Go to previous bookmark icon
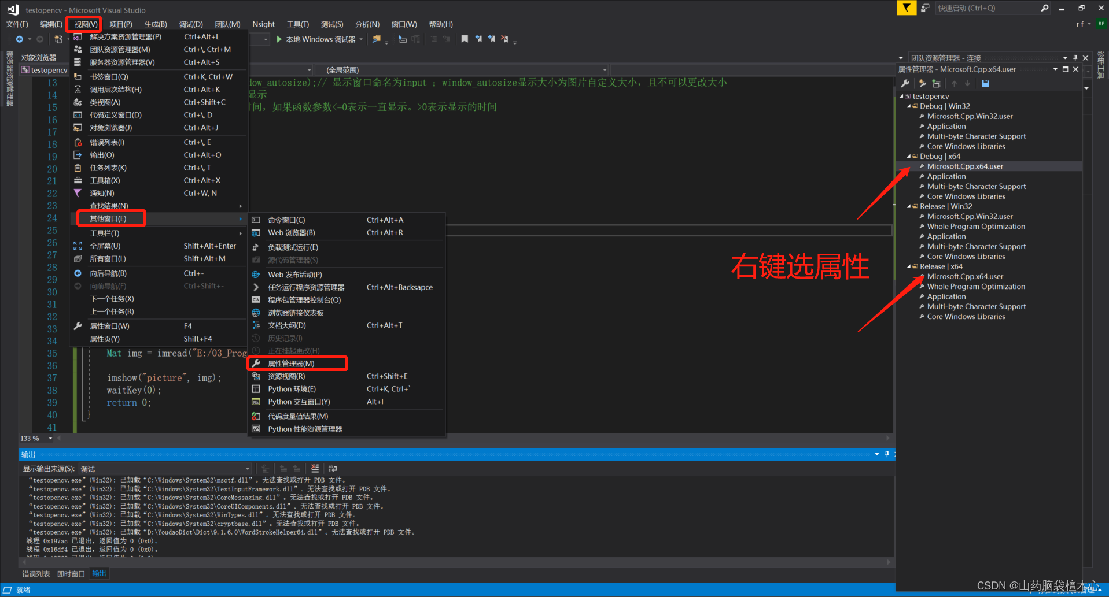The width and height of the screenshot is (1109, 597). click(x=478, y=39)
